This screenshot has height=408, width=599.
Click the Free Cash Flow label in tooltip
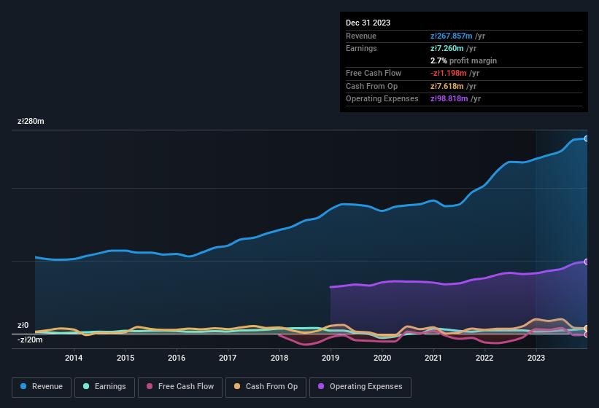(x=374, y=73)
